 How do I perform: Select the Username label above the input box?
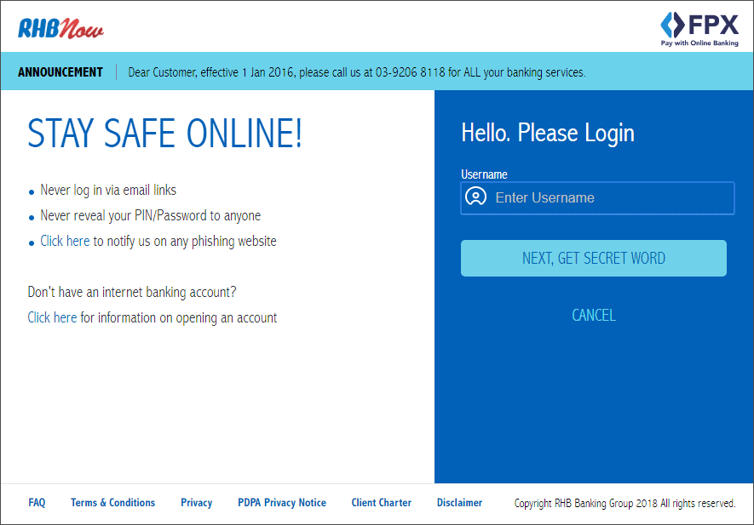pyautogui.click(x=484, y=174)
